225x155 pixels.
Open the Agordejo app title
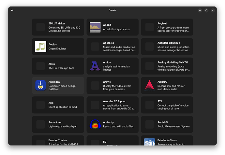pyautogui.click(x=109, y=43)
